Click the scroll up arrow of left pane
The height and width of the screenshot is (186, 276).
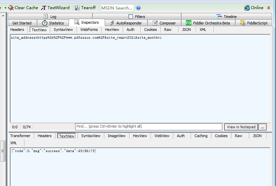tap(3, 16)
